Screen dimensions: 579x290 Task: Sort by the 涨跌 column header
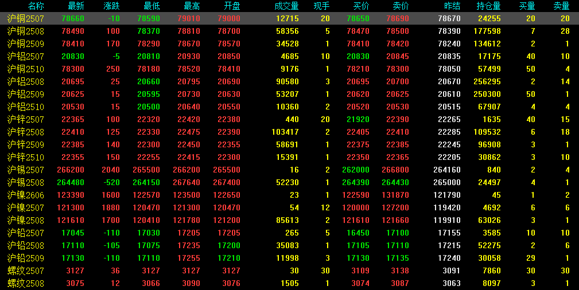tap(111, 6)
